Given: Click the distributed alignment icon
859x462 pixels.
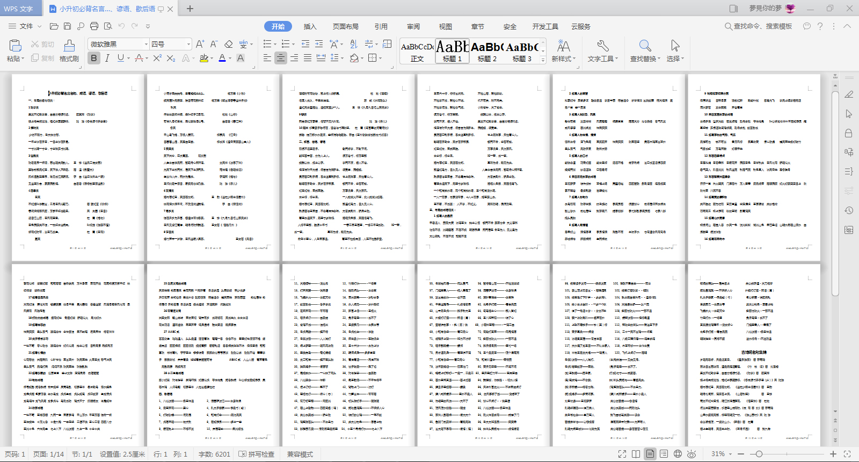Looking at the screenshot, I should tap(321, 58).
